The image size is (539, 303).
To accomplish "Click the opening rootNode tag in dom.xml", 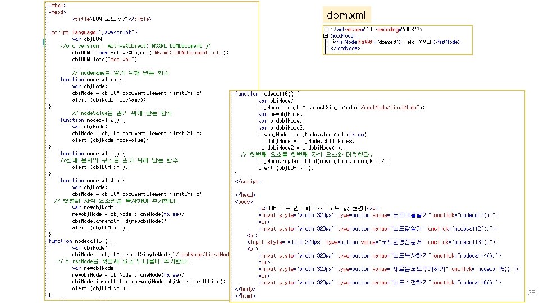I will (343, 36).
